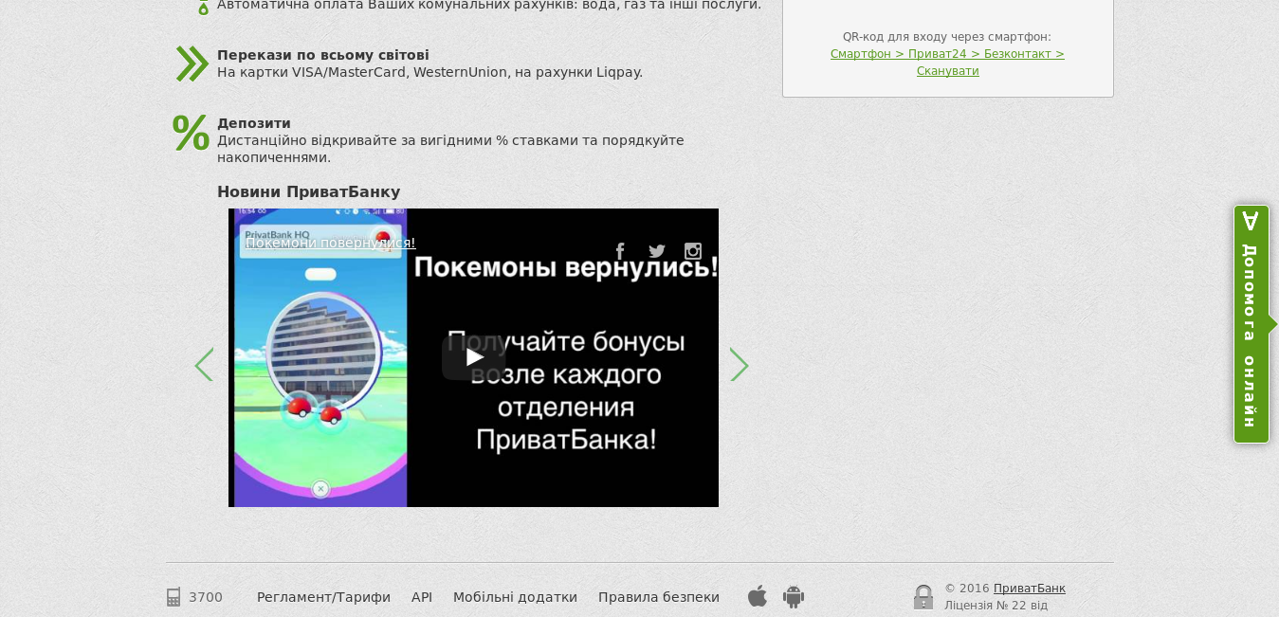Click the Pokemon Go screenshot in the video
Image resolution: width=1279 pixels, height=617 pixels.
point(320,357)
